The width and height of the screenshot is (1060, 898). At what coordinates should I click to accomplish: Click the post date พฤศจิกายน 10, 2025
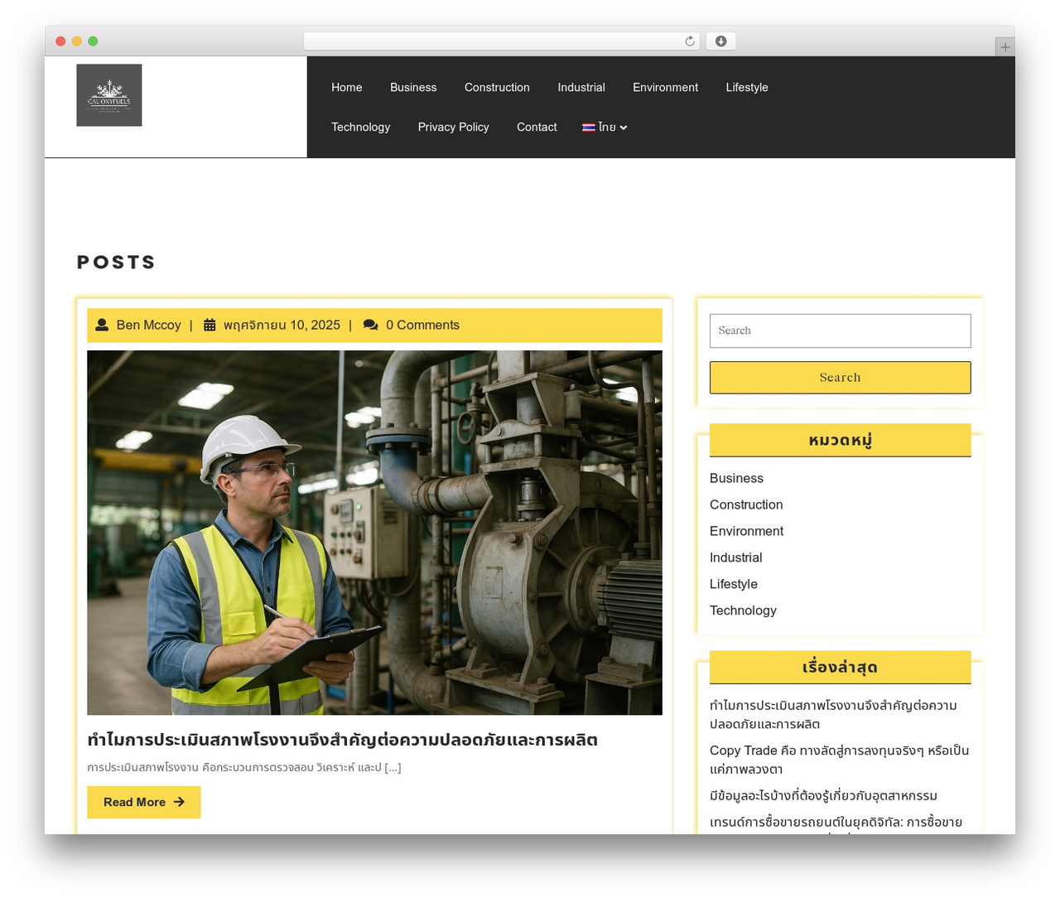(x=282, y=325)
